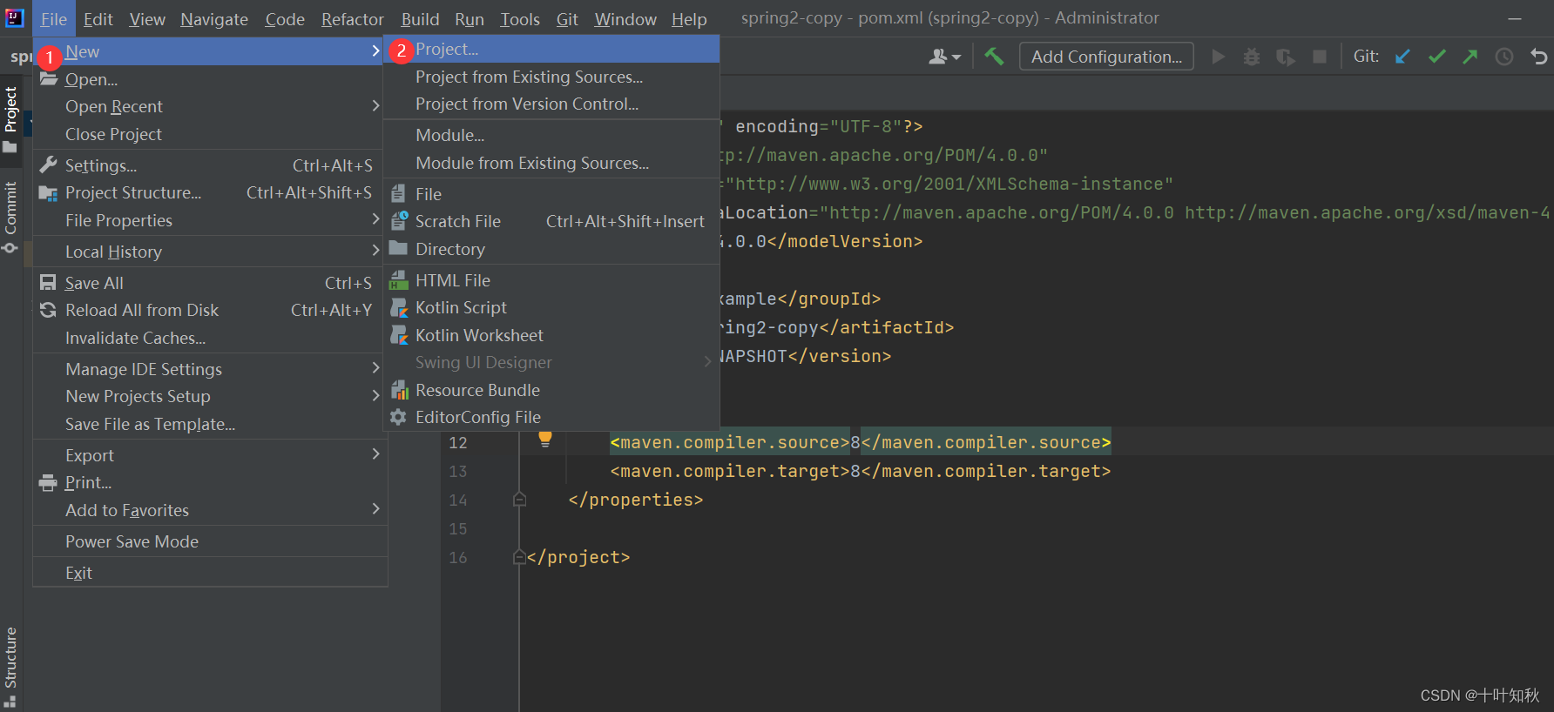Select Module from Existing Sources...
Viewport: 1554px width, 712px height.
[x=551, y=163]
